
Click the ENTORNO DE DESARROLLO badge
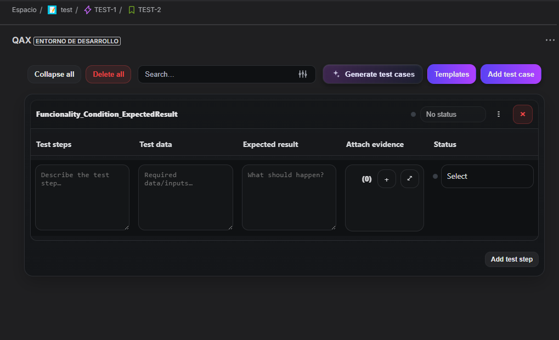pyautogui.click(x=77, y=41)
